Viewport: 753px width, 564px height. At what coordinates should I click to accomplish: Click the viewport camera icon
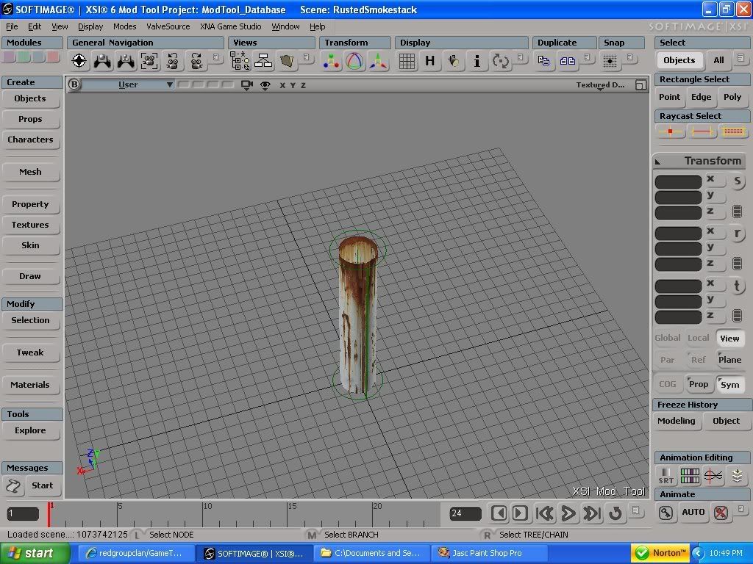pyautogui.click(x=247, y=85)
